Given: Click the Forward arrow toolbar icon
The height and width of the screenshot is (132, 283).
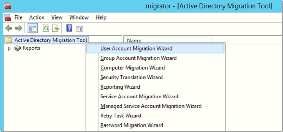Looking at the screenshot, I should [x=19, y=28].
